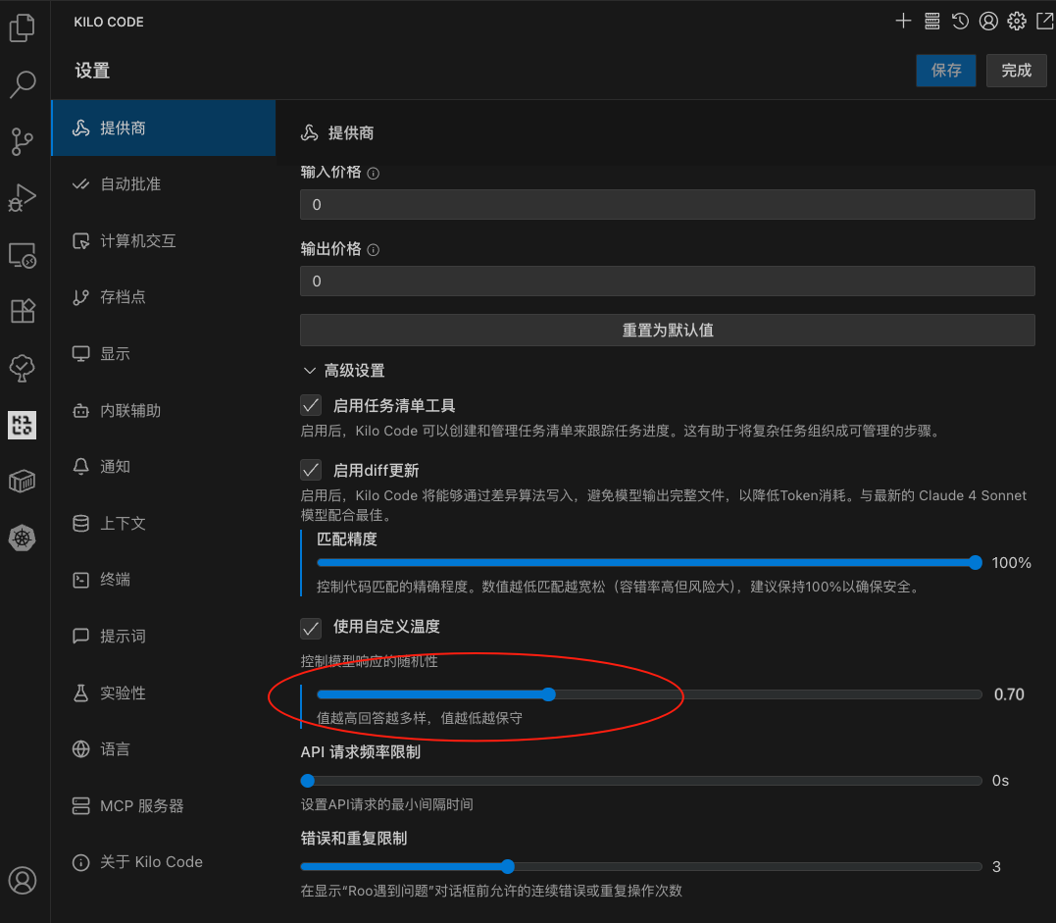Screen dimensions: 1056x923
Task: Open the Kilo Code sidebar icon
Action: [22, 425]
